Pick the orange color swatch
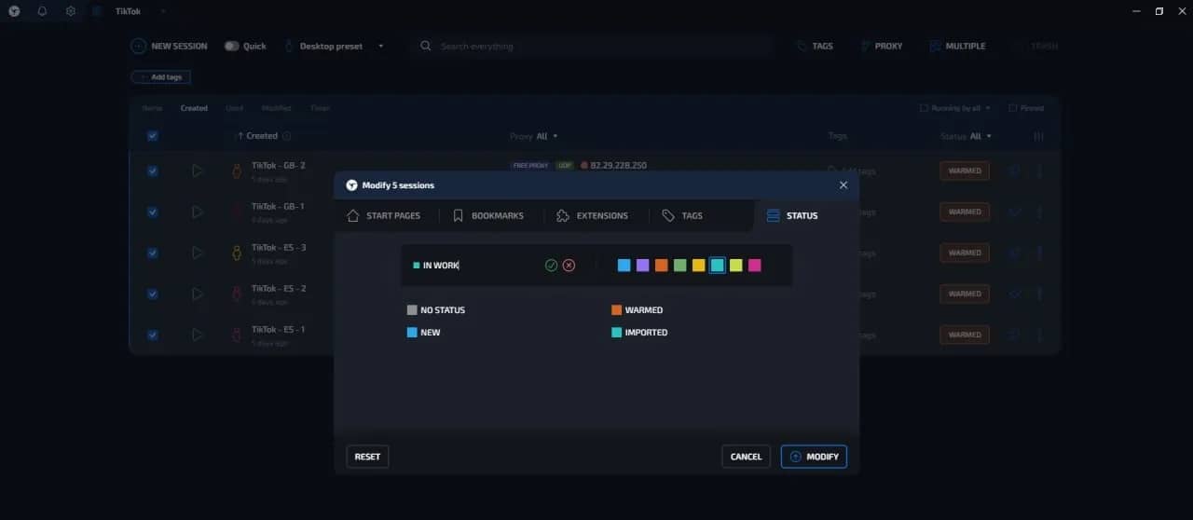The height and width of the screenshot is (520, 1193). click(661, 266)
